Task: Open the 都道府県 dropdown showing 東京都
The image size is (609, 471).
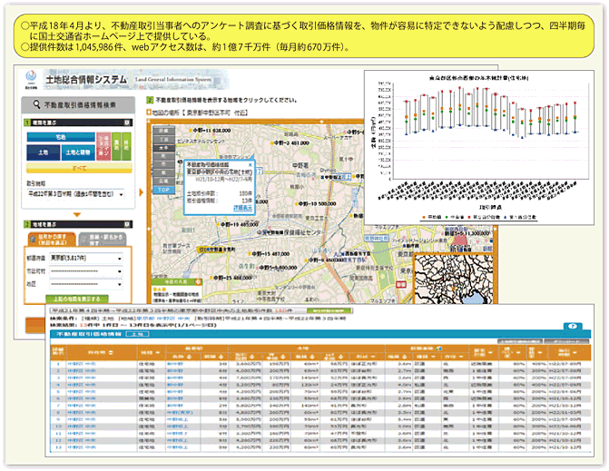Action: [86, 258]
